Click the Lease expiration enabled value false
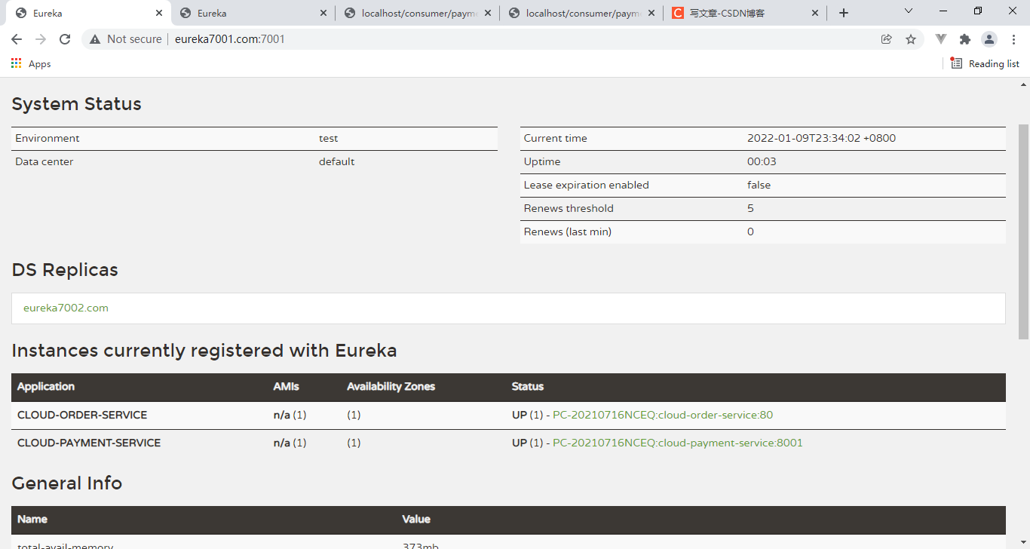 click(759, 185)
